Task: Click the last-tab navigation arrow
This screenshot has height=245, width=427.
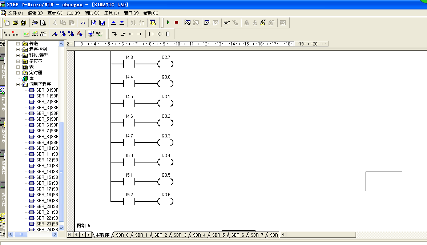Action: tap(89, 235)
